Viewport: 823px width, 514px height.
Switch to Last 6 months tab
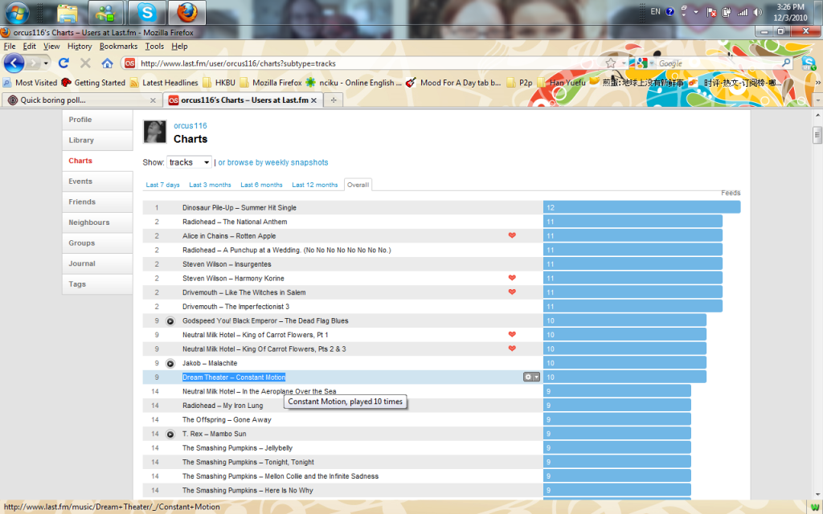point(261,185)
